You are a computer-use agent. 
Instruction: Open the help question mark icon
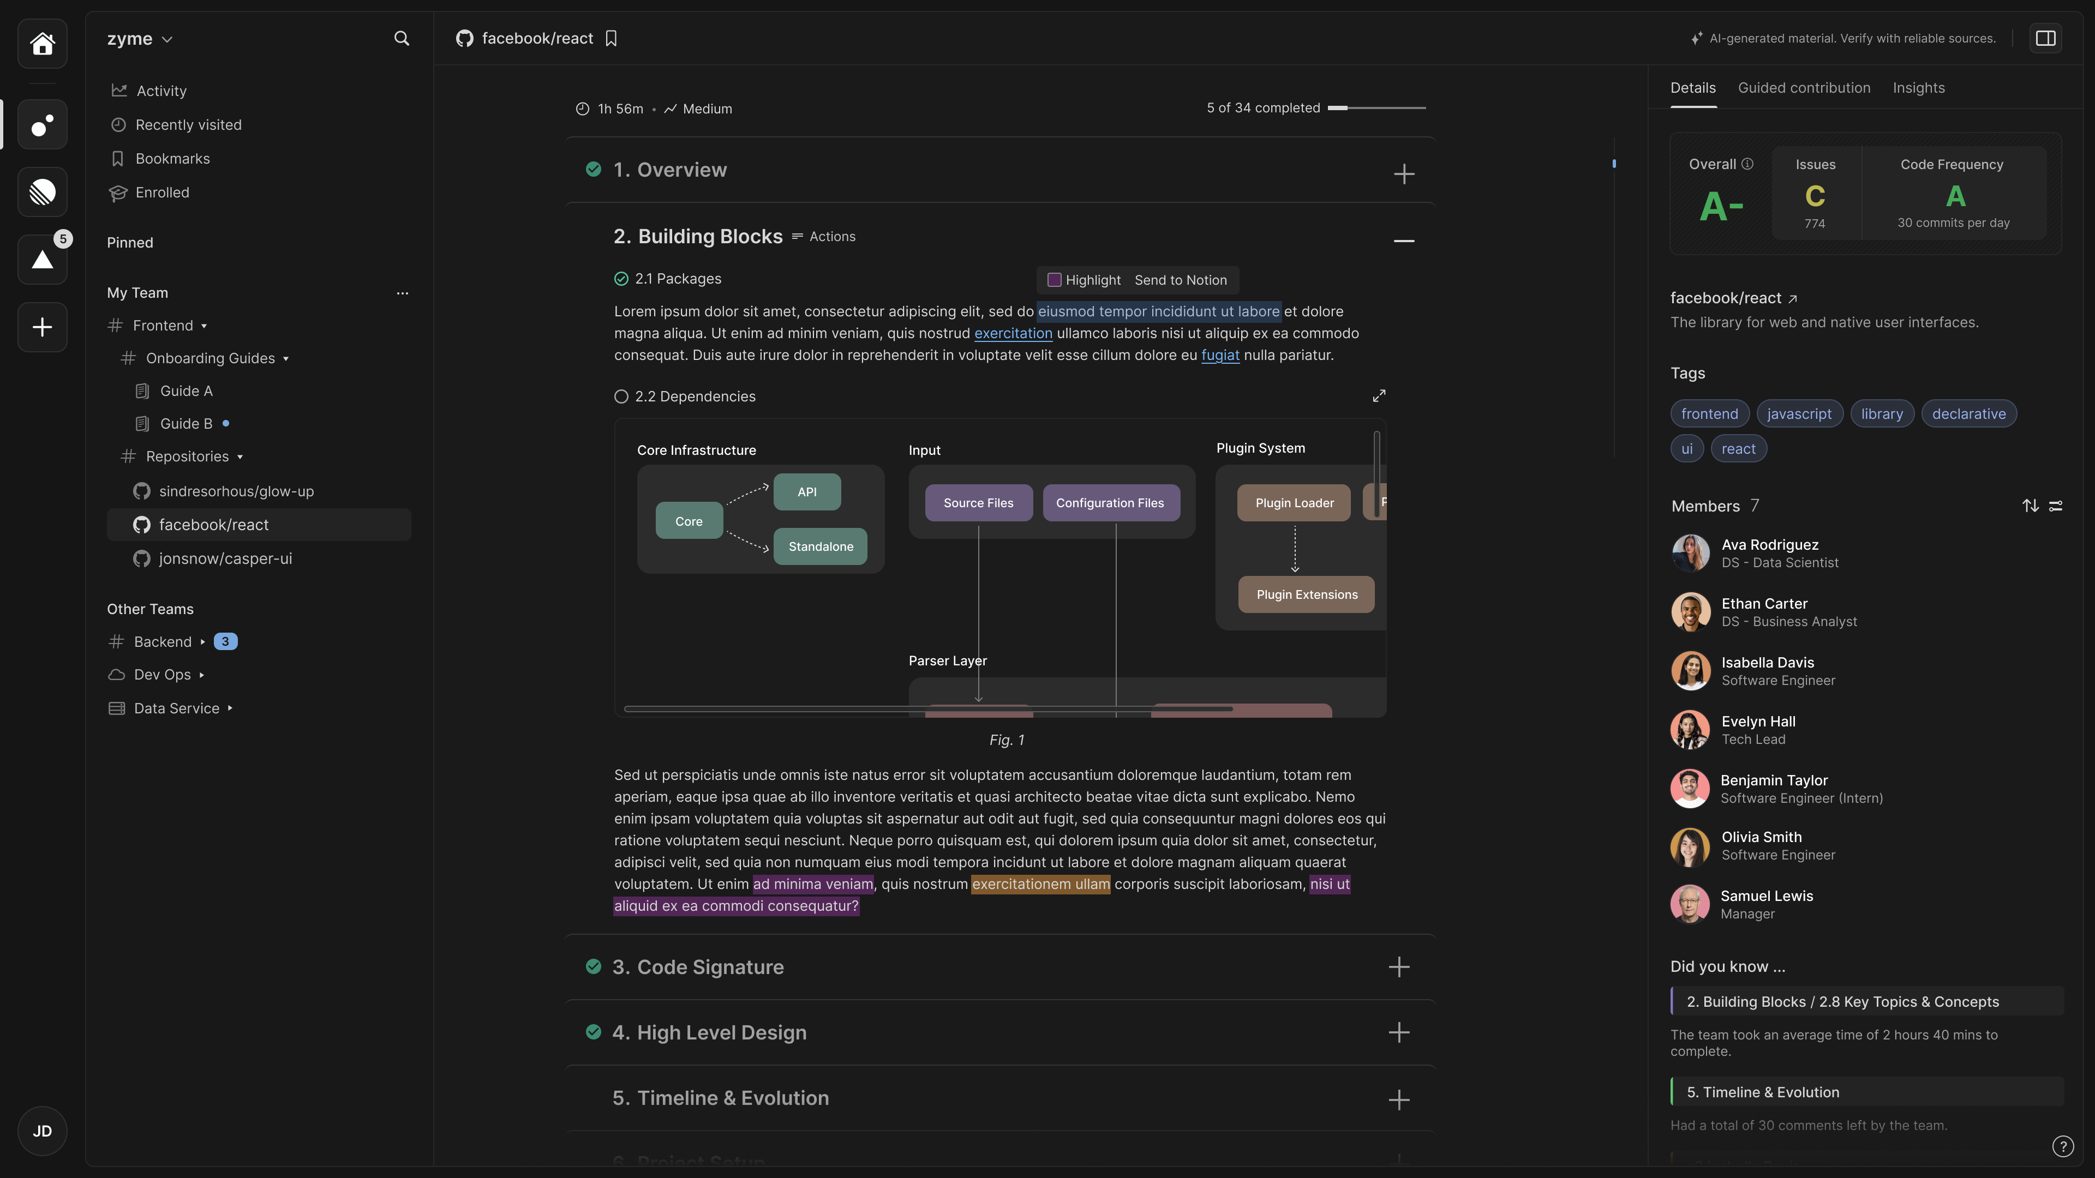point(2063,1146)
